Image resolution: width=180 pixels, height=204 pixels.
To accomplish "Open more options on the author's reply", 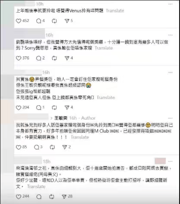I will (171, 118).
